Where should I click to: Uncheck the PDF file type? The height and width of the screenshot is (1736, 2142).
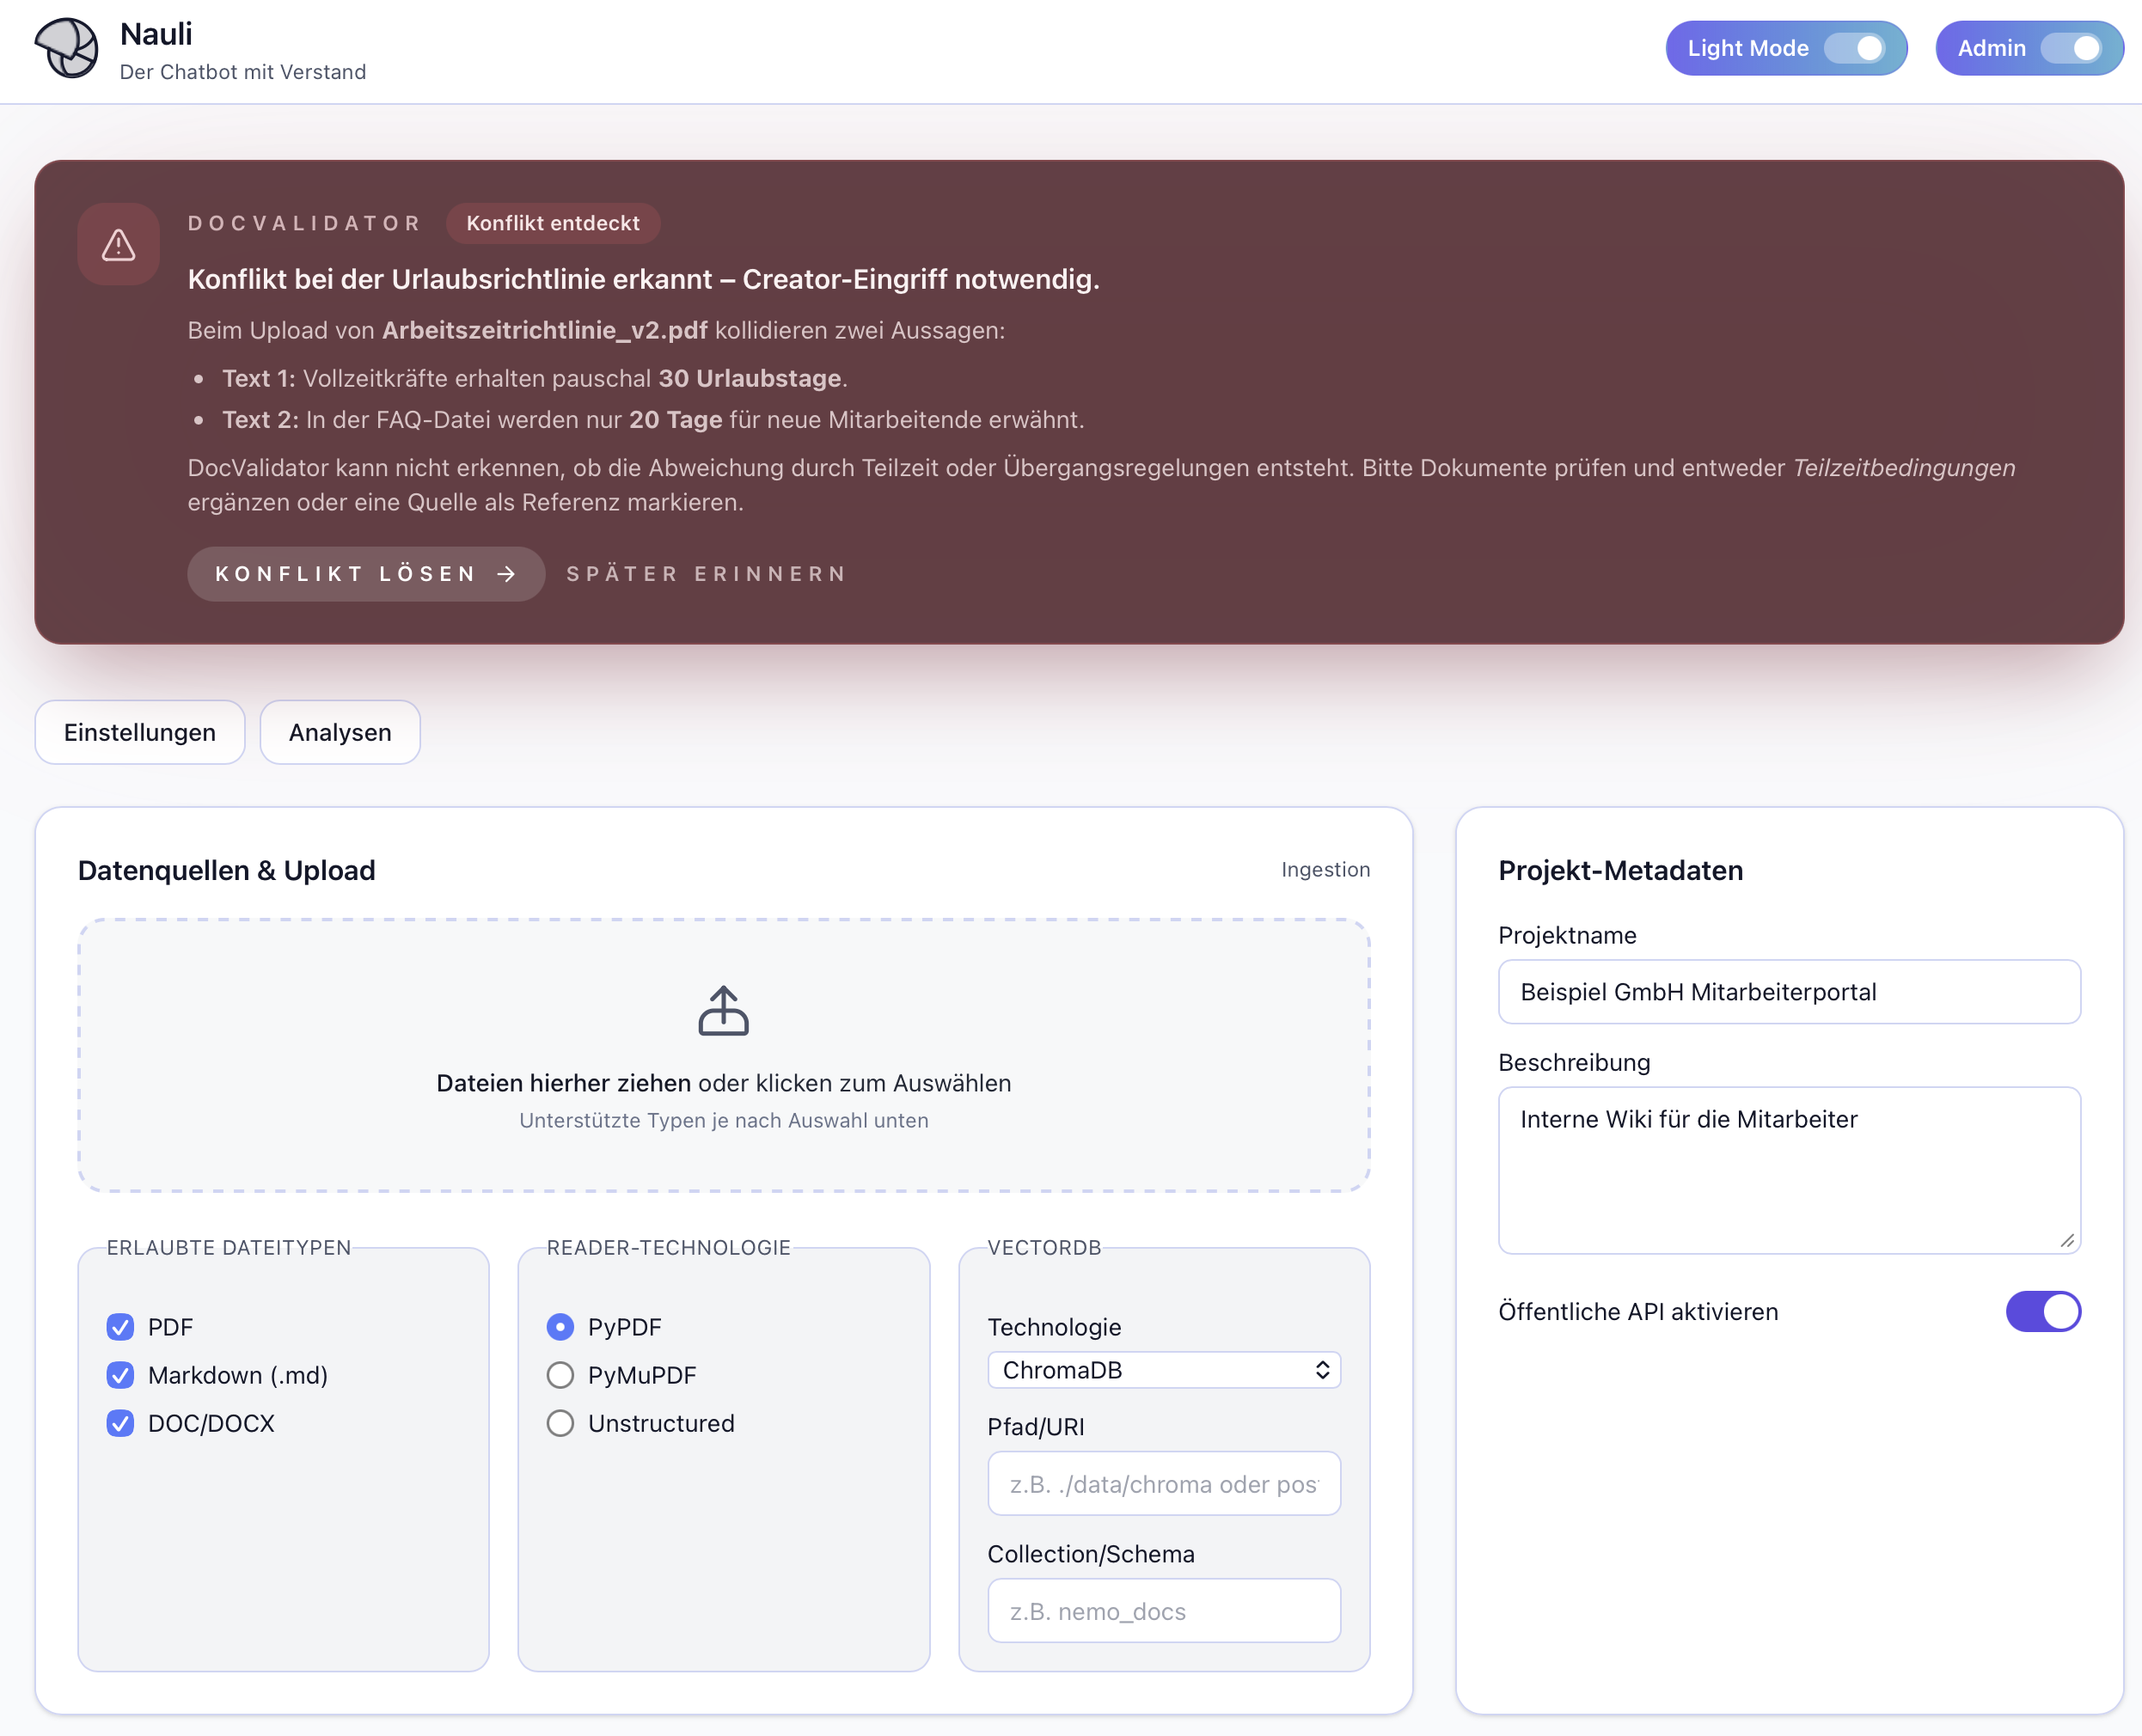pyautogui.click(x=121, y=1327)
